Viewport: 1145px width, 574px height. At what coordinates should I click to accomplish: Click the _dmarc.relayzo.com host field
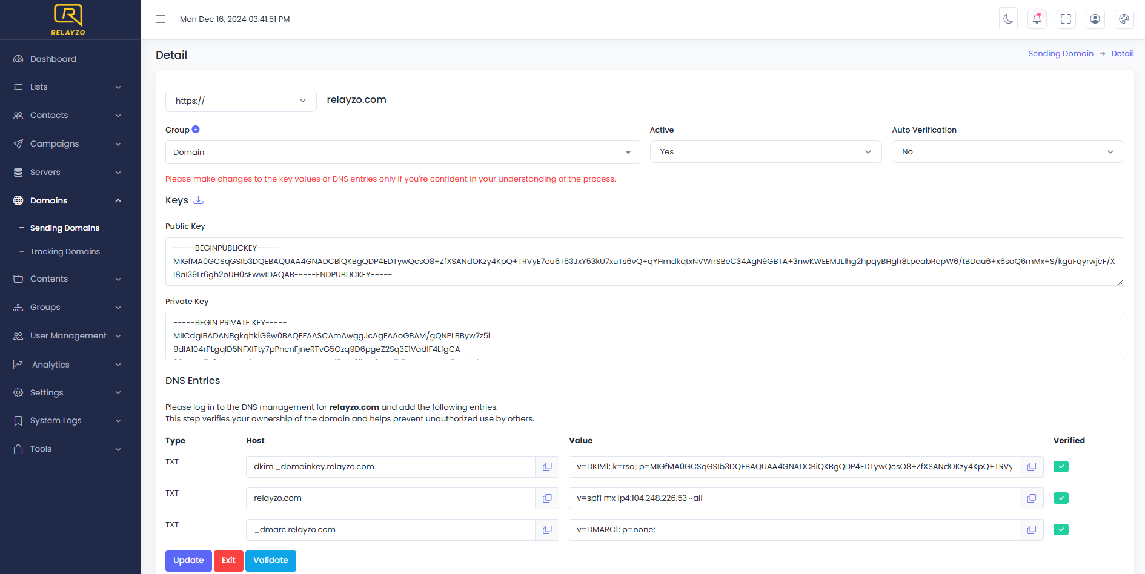391,530
